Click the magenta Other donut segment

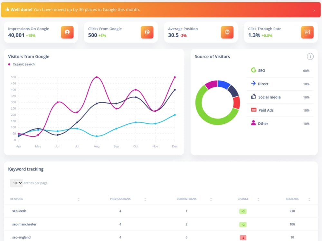[212, 85]
